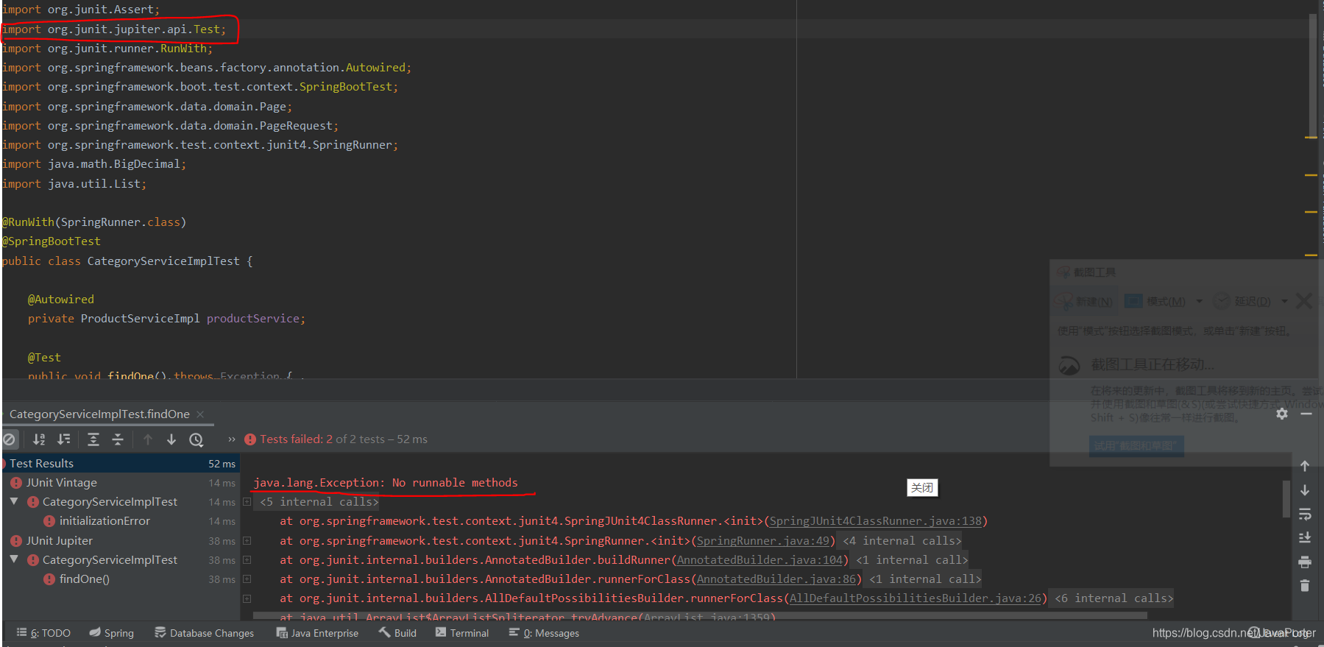This screenshot has height=647, width=1324.
Task: Open run panel settings gear
Action: (1282, 414)
